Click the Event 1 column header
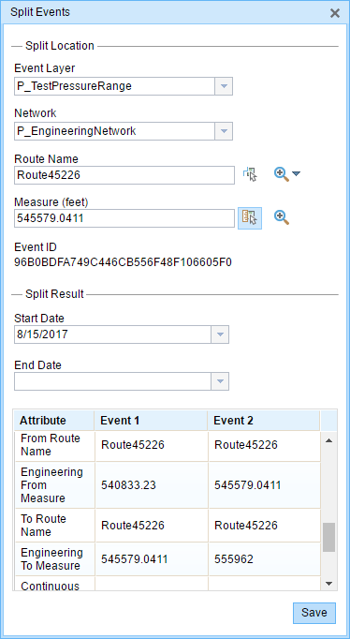 151,420
